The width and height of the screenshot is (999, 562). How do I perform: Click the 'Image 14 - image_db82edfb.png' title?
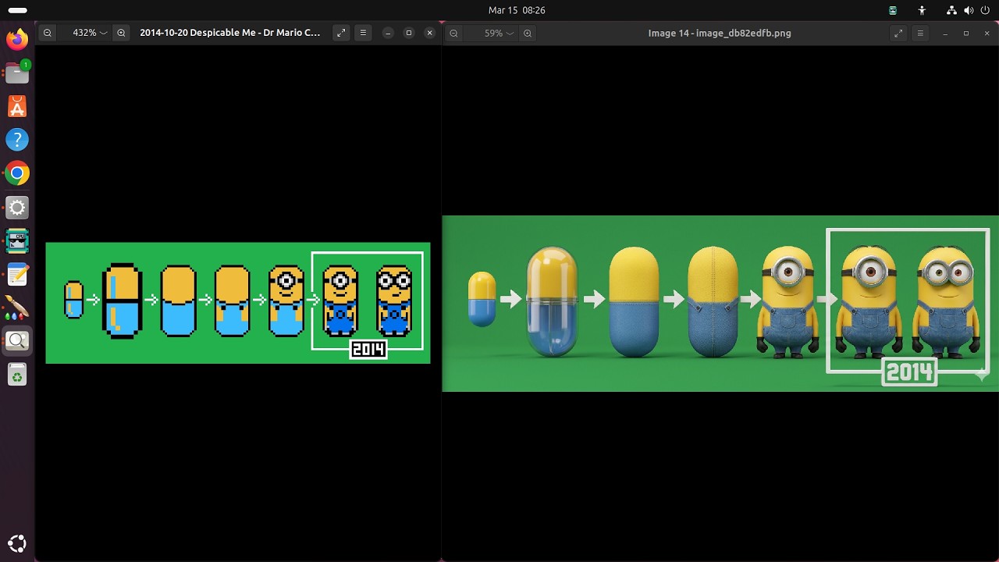720,33
